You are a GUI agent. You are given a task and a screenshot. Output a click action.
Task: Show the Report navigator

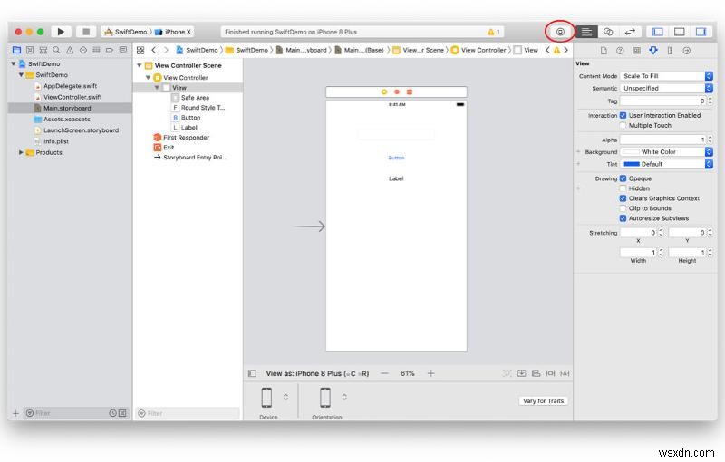(x=123, y=50)
